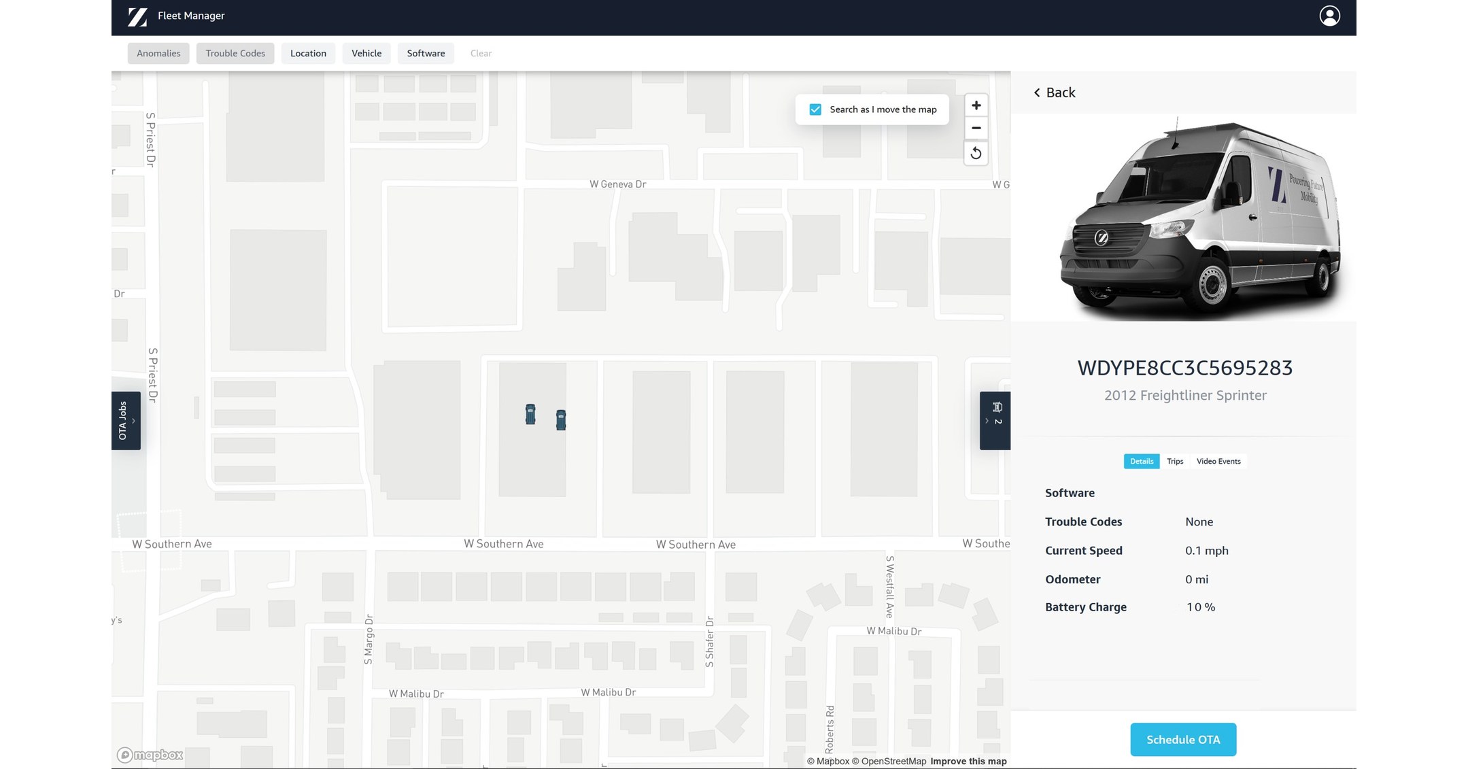Click the Fleet Manager Z logo
Viewport: 1468px width, 769px height.
pyautogui.click(x=137, y=15)
